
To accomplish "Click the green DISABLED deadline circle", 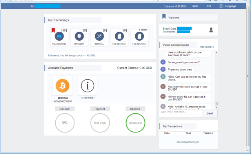I will [x=135, y=123].
